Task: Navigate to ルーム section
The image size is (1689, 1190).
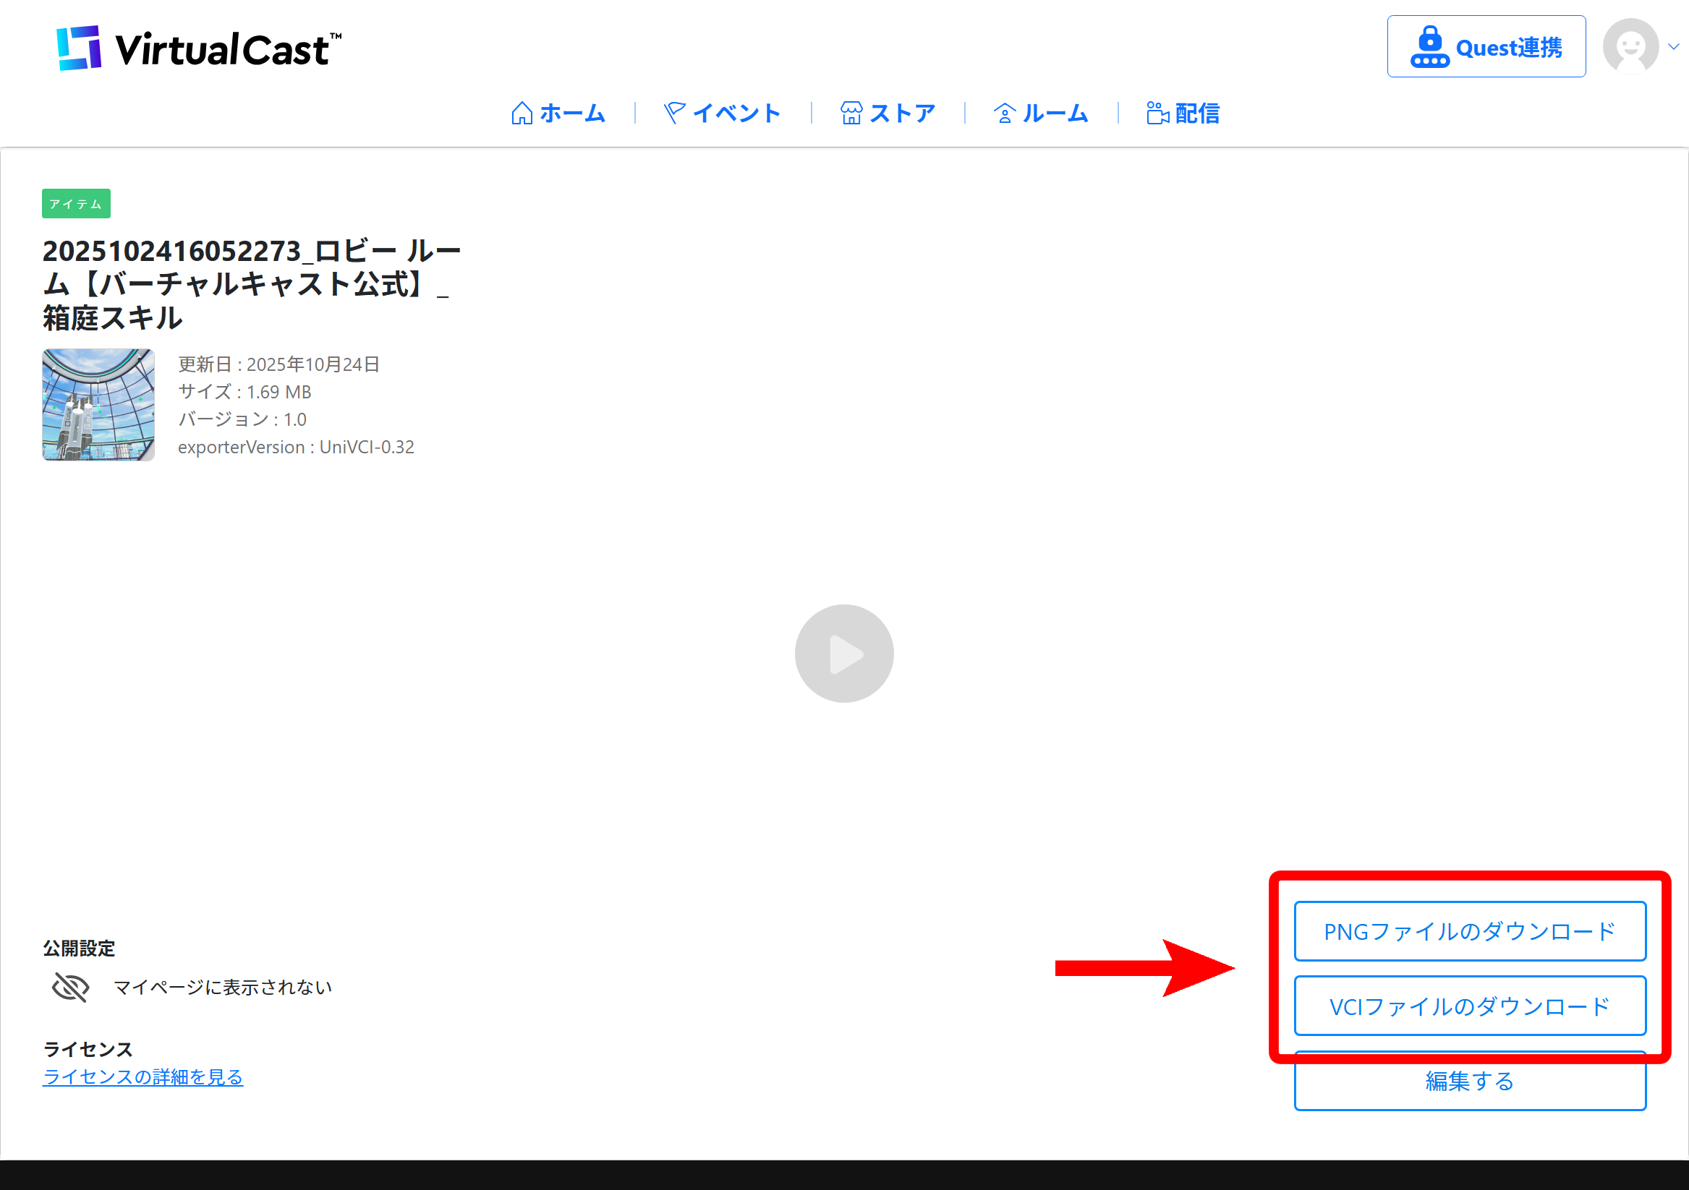Action: 1055,114
